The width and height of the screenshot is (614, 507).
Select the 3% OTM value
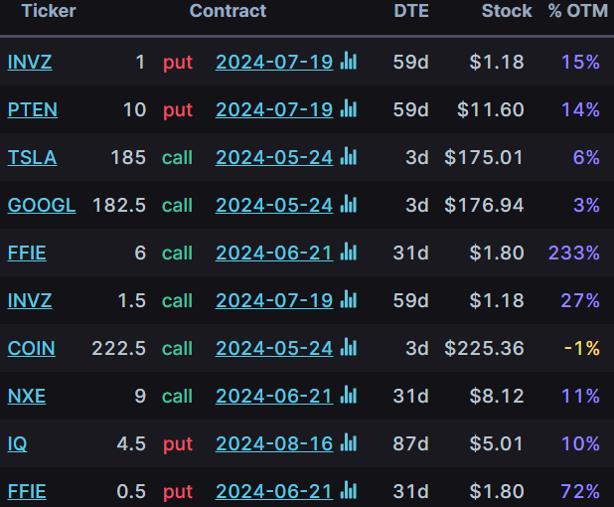(586, 206)
